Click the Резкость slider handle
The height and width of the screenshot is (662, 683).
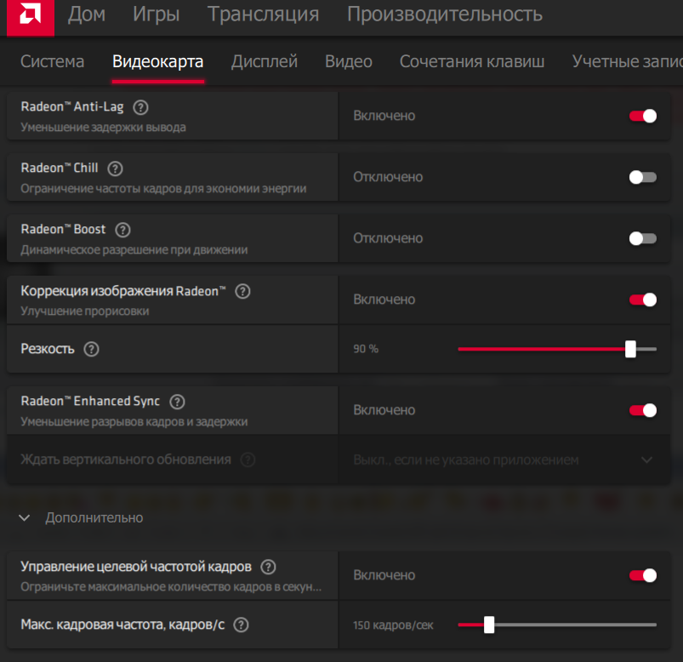630,349
